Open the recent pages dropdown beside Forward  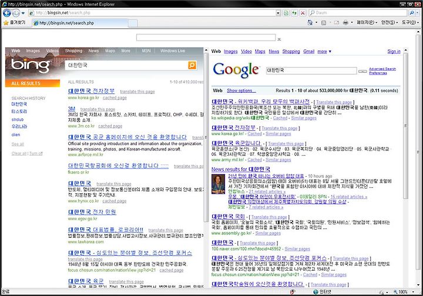(x=23, y=13)
